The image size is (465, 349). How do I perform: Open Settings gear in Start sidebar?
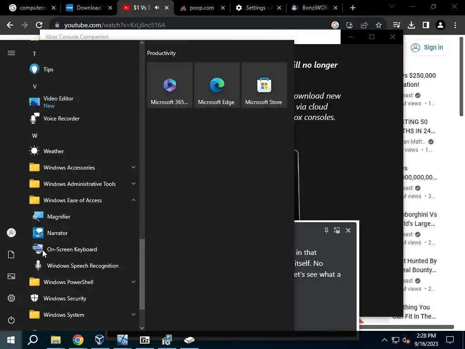(11, 298)
